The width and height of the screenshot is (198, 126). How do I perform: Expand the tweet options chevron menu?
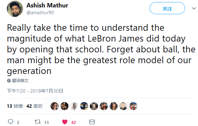pyautogui.click(x=194, y=8)
